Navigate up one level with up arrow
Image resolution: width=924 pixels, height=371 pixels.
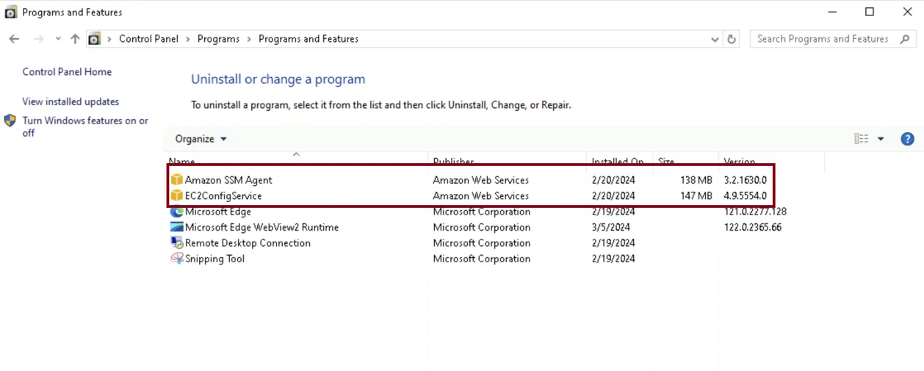[x=75, y=39]
